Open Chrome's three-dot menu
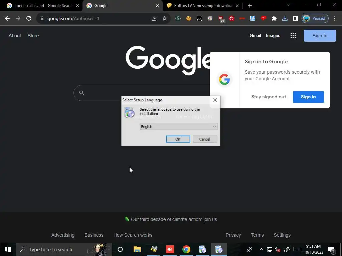The image size is (342, 256). [335, 19]
